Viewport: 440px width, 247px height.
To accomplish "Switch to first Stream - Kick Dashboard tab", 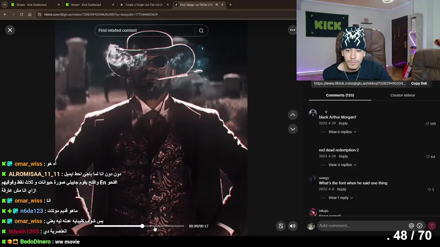I will tap(36, 5).
